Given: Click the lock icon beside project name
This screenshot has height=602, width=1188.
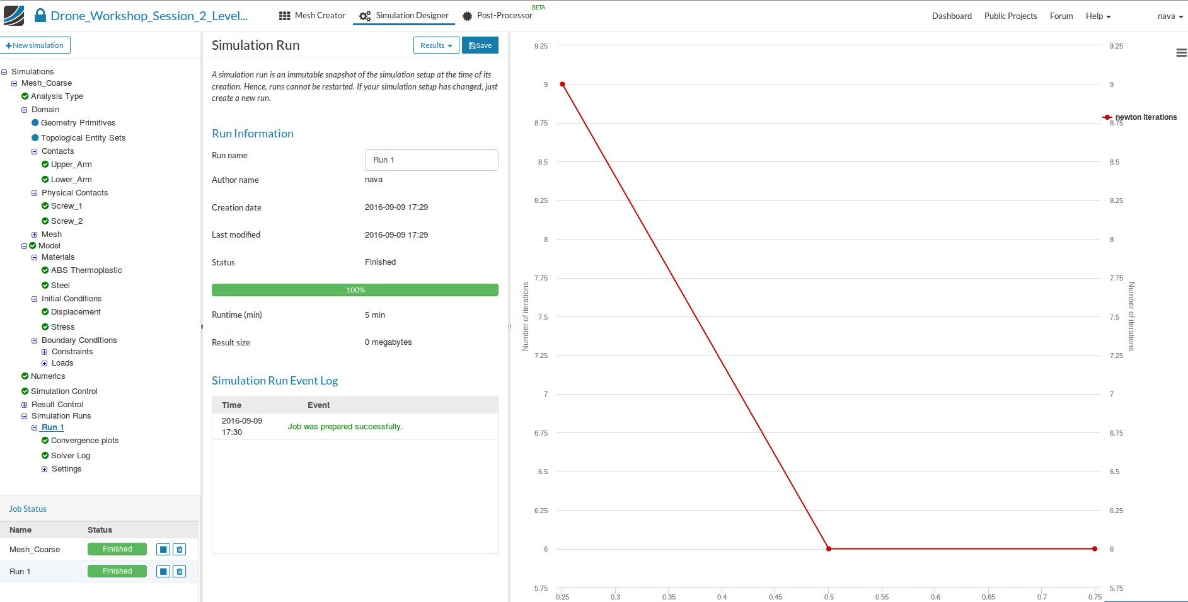Looking at the screenshot, I should point(40,15).
